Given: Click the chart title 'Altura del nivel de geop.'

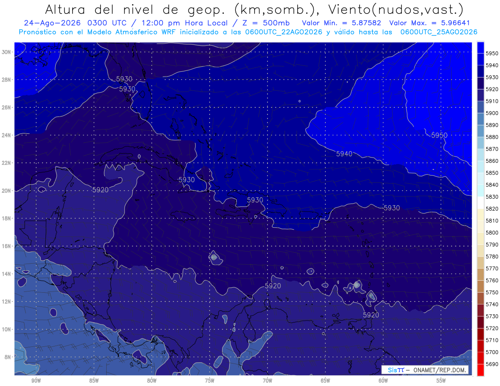Looking at the screenshot, I should (x=135, y=9).
